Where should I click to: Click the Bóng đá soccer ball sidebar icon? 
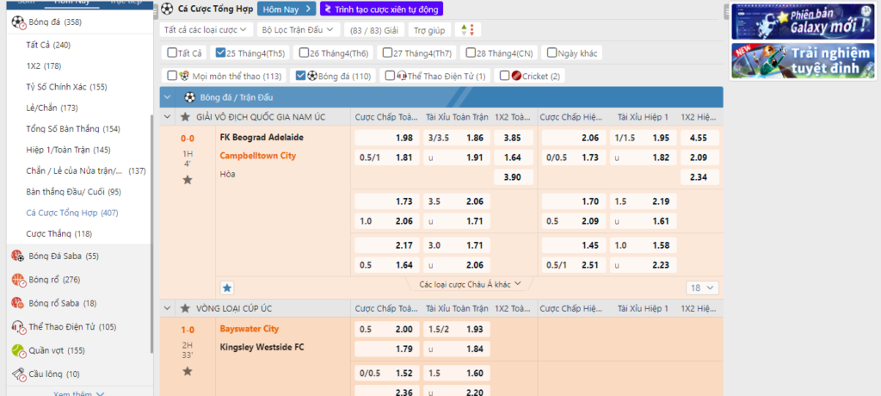[18, 22]
